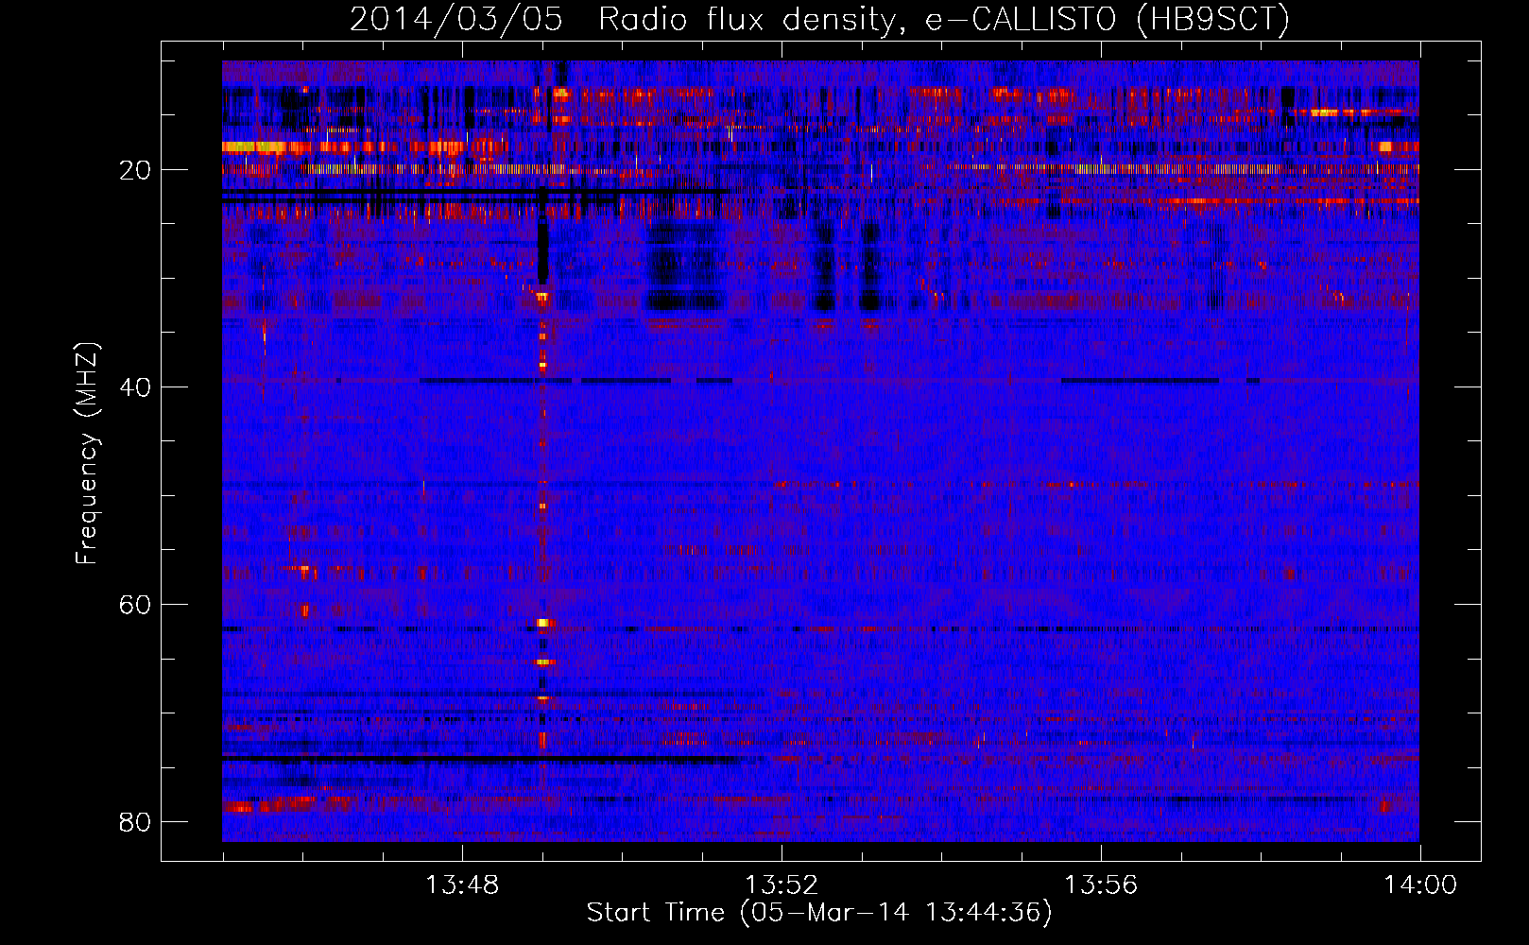Image resolution: width=1529 pixels, height=945 pixels.
Task: Click the 'Frequency (MHZ)' axis label
Action: [x=87, y=454]
